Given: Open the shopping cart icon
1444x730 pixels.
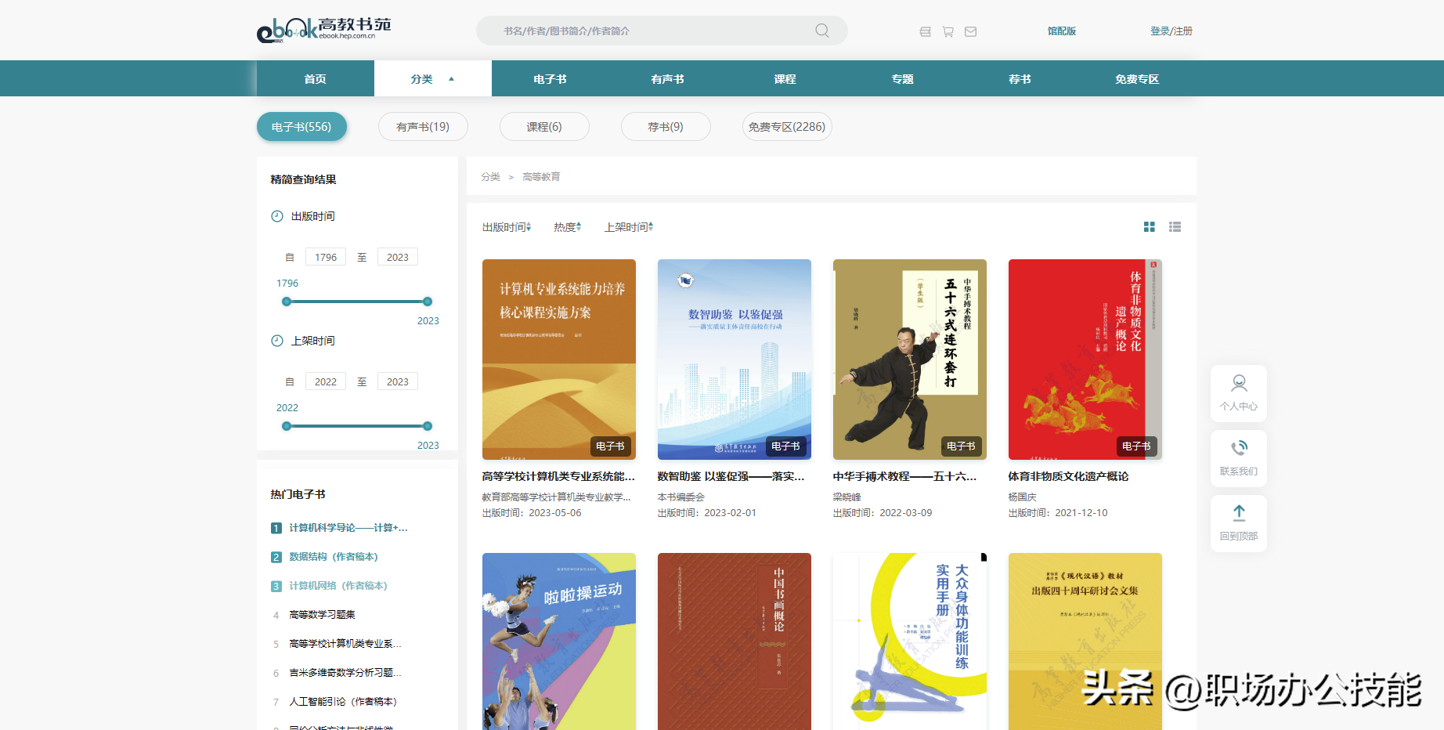Looking at the screenshot, I should 948,32.
